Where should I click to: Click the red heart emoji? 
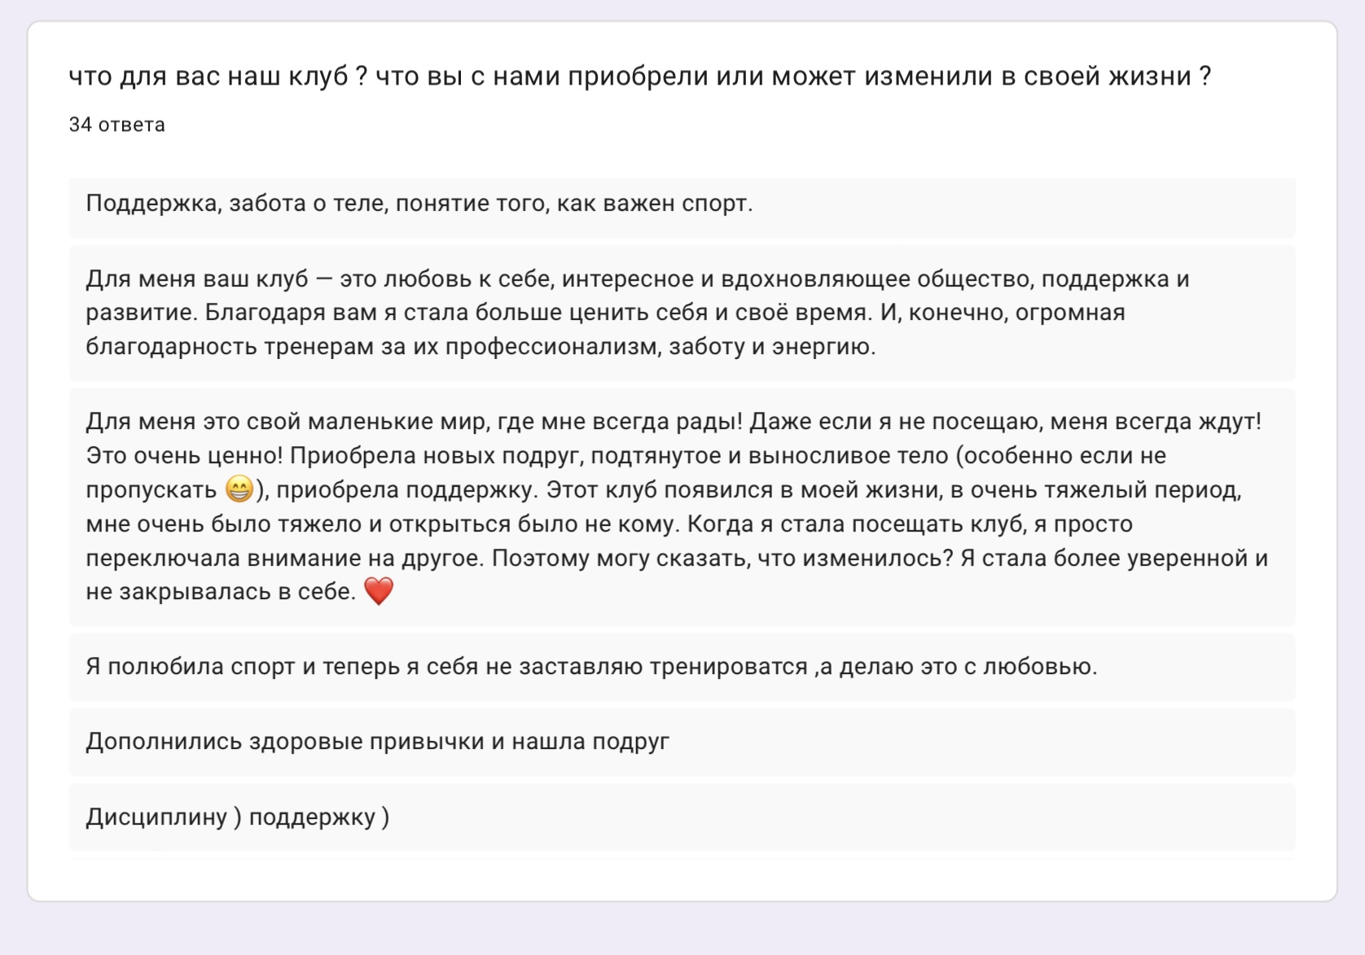[x=379, y=591]
